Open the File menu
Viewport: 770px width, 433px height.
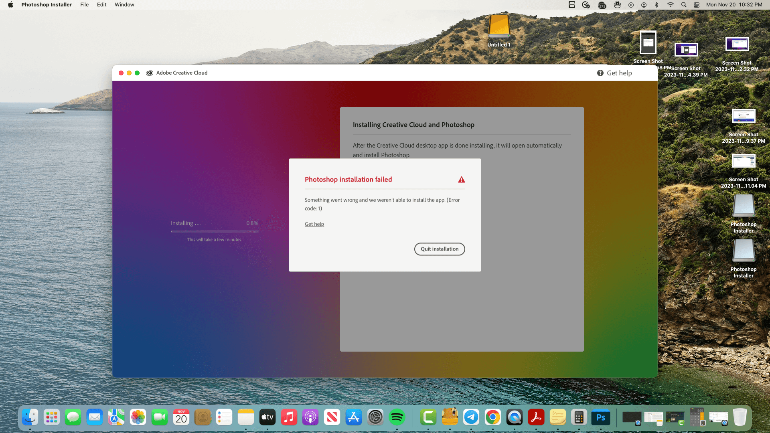84,5
